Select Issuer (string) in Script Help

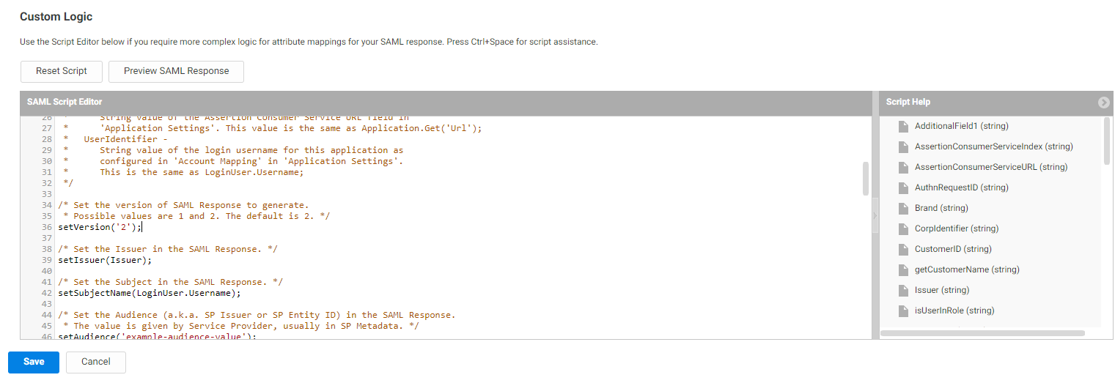click(x=941, y=290)
